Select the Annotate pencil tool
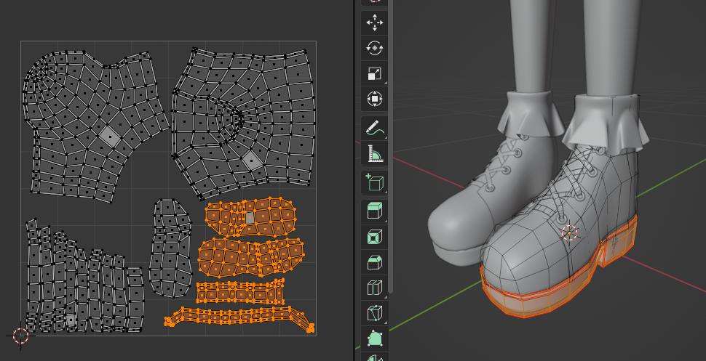Image resolution: width=706 pixels, height=361 pixels. [375, 128]
